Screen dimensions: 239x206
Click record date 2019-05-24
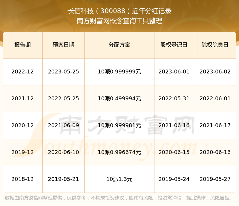(x=174, y=179)
